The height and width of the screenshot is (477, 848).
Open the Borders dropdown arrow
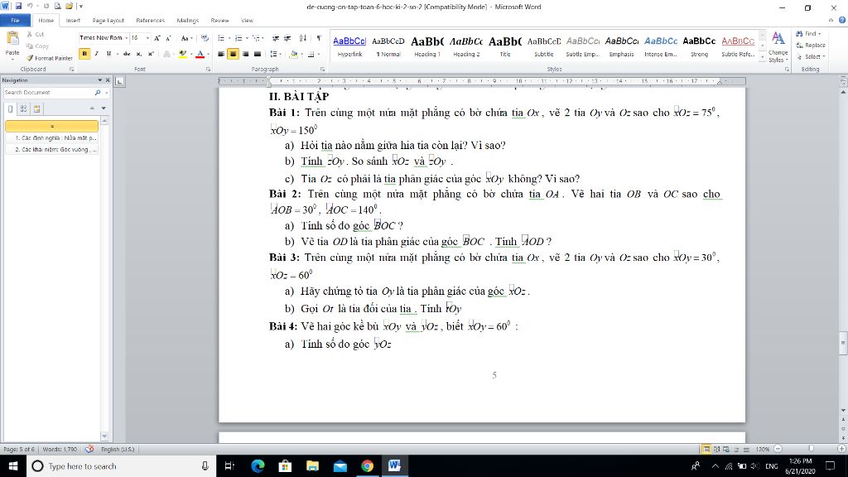click(319, 54)
